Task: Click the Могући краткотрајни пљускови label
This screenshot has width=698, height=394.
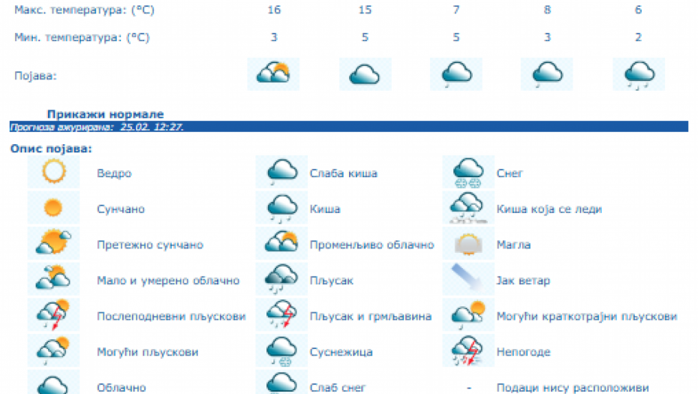Action: pyautogui.click(x=586, y=317)
